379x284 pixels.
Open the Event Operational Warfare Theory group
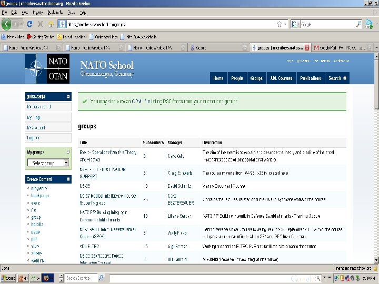[x=108, y=156]
